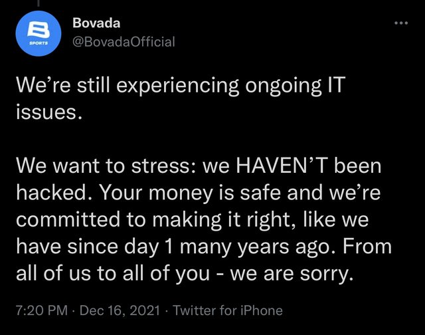The width and height of the screenshot is (425, 335).
Task: Click the thread connector line above avatar
Action: [x=39, y=3]
